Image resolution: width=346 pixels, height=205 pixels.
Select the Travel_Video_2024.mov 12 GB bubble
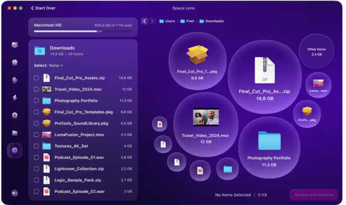click(206, 125)
